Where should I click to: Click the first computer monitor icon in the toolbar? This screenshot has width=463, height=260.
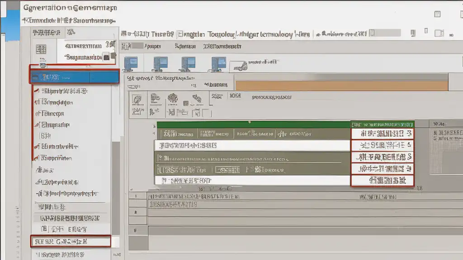click(131, 64)
